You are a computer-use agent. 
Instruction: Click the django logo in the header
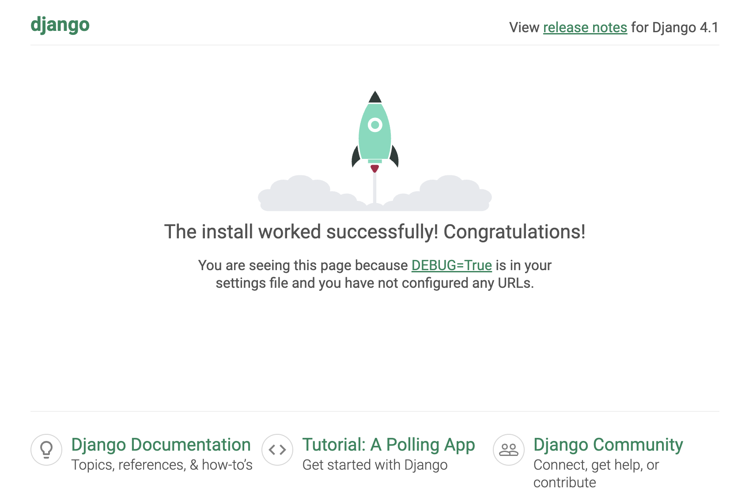[60, 25]
